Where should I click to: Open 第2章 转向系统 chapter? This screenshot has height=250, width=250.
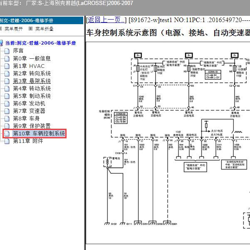click(x=32, y=73)
